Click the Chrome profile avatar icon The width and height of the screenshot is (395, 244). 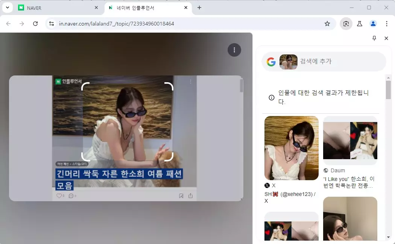(373, 23)
